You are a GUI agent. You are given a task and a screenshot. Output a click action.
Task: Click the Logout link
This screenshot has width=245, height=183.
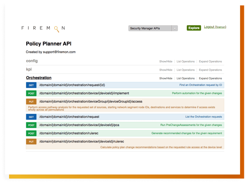[209, 27]
